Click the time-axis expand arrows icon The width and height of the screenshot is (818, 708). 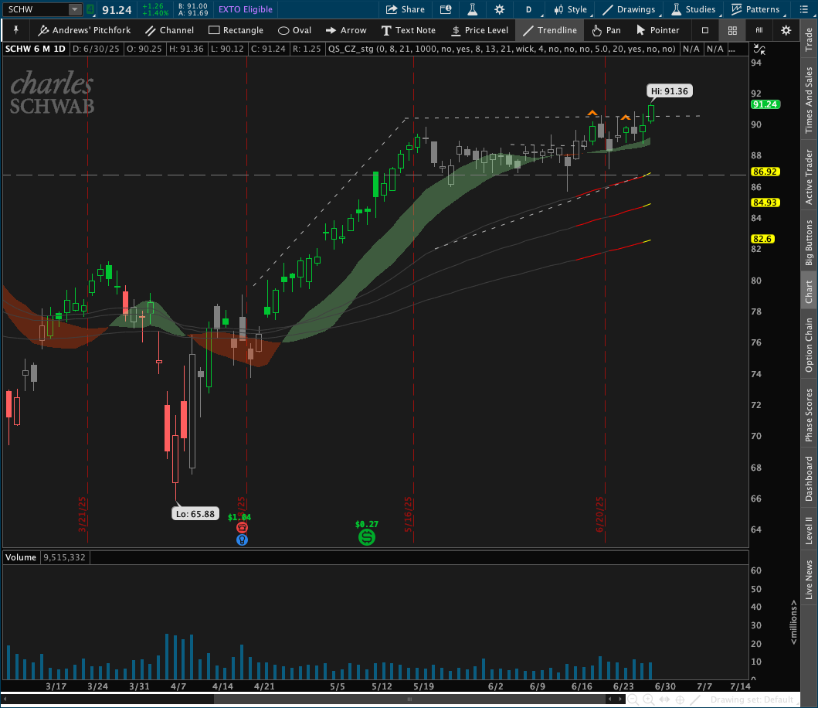(664, 699)
